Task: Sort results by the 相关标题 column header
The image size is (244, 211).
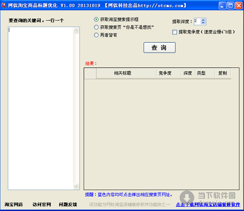Action: click(x=122, y=73)
